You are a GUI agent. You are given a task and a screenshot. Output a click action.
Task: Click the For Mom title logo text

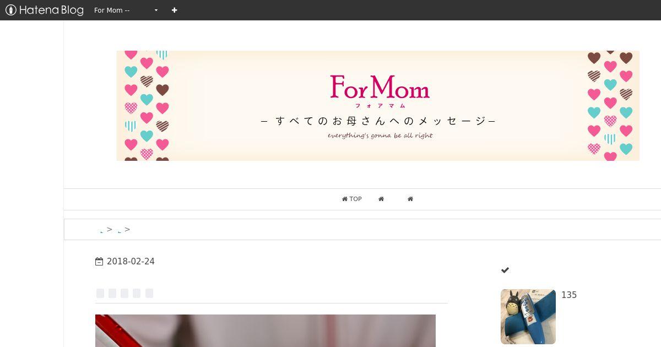point(380,88)
